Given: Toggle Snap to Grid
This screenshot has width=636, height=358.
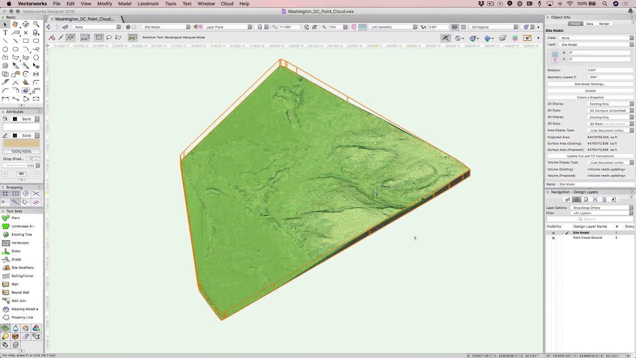Looking at the screenshot, I should [x=5, y=193].
